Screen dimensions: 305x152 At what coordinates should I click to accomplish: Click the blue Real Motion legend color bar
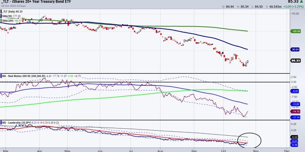coord(2,77)
